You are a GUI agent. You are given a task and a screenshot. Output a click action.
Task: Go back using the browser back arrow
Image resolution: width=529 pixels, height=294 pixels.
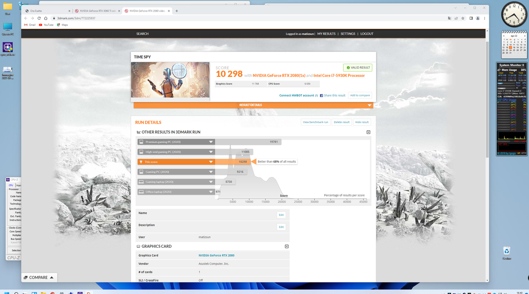[x=26, y=18]
